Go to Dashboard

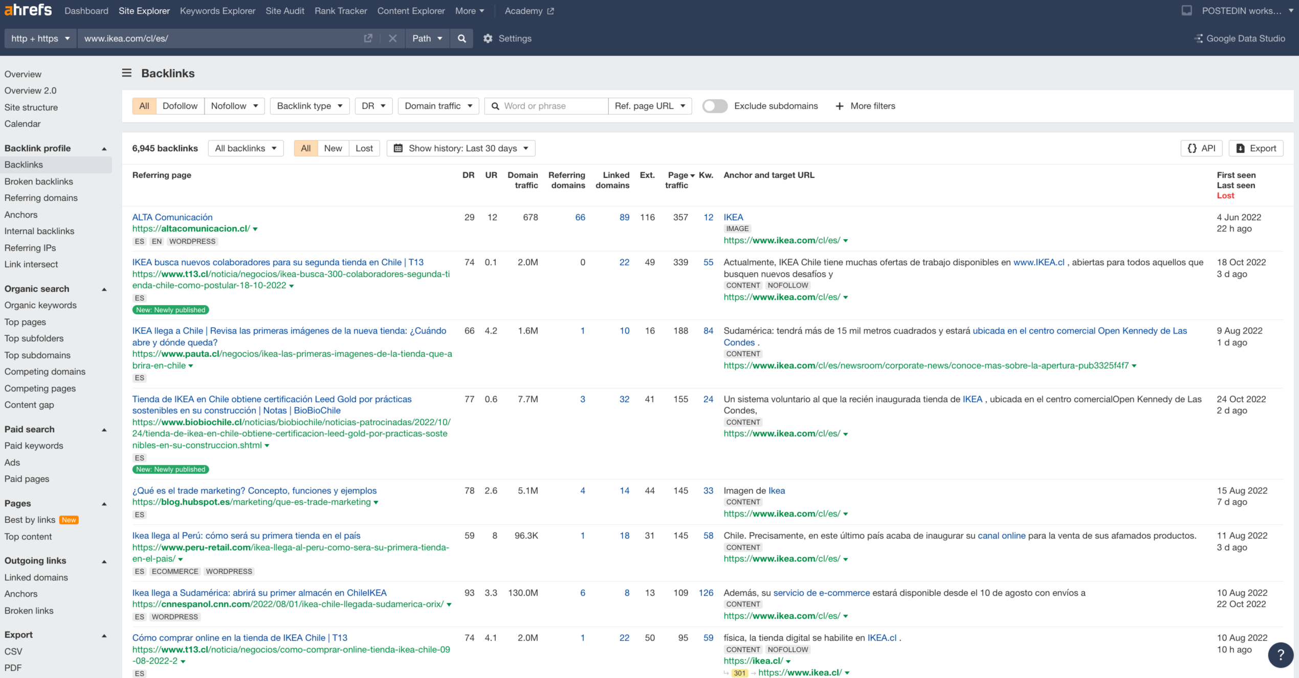click(86, 11)
